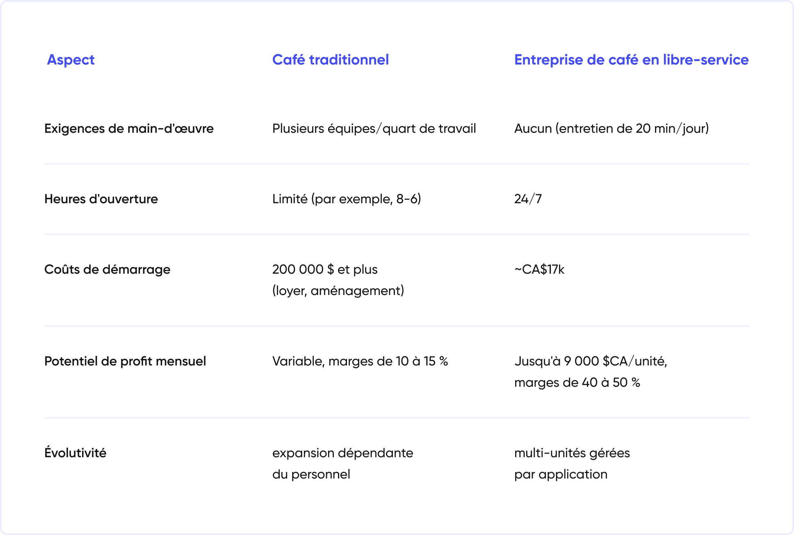Click the "Café traditionnel" column header
This screenshot has width=794, height=535.
[x=330, y=60]
